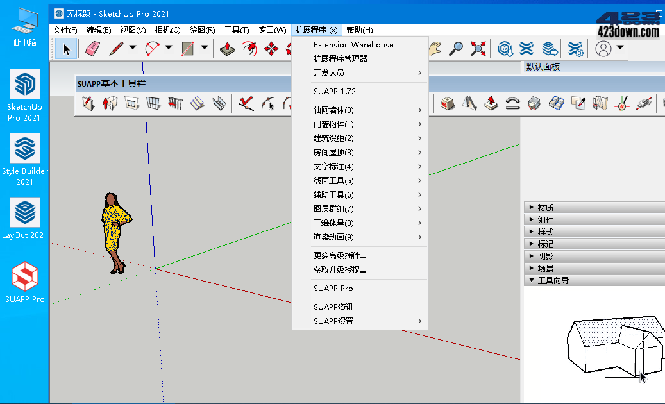Expand the 标记 panel
This screenshot has height=404, width=665.
(x=594, y=244)
